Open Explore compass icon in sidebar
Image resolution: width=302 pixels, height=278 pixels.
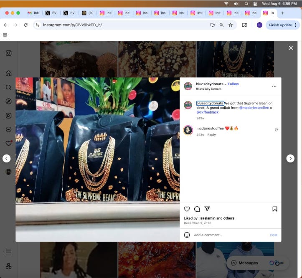(8, 101)
